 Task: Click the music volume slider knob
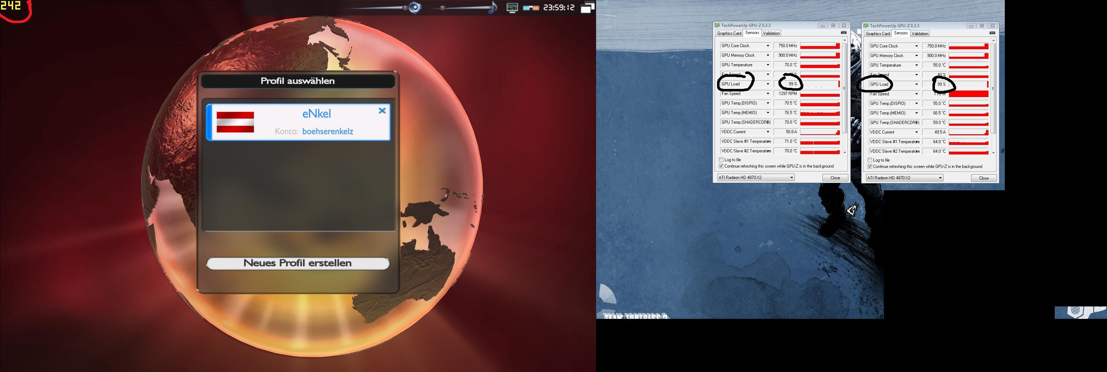tap(443, 8)
